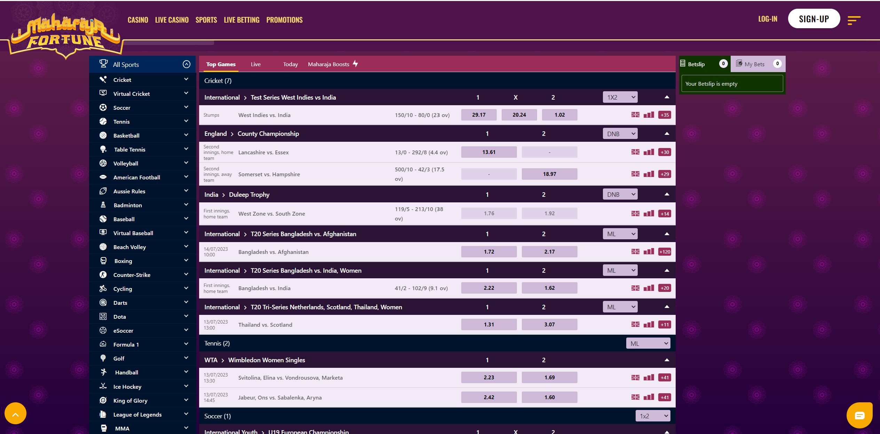Screen dimensions: 880x434
Task: Click the Volleyball icon in sidebar
Action: click(x=103, y=163)
